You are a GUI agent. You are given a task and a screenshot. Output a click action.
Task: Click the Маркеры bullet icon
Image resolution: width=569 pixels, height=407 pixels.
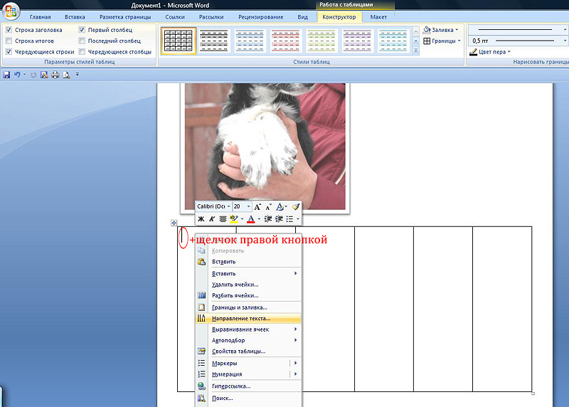(201, 363)
